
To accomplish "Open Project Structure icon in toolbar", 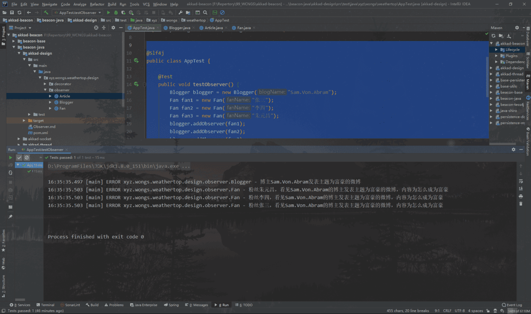I will pos(188,12).
